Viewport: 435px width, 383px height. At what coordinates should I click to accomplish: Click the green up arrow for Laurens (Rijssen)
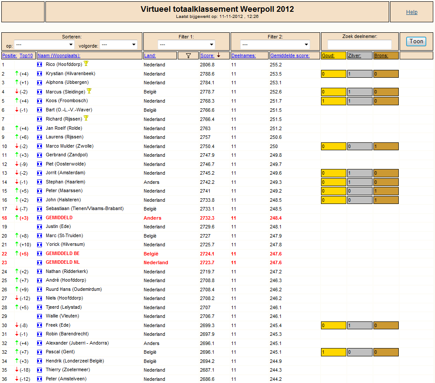tap(17, 137)
